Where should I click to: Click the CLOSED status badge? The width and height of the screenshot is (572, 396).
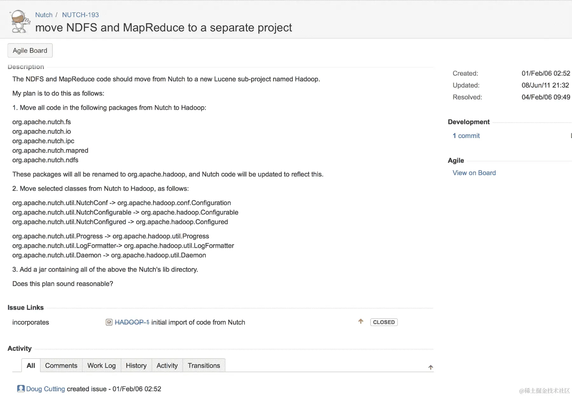384,322
